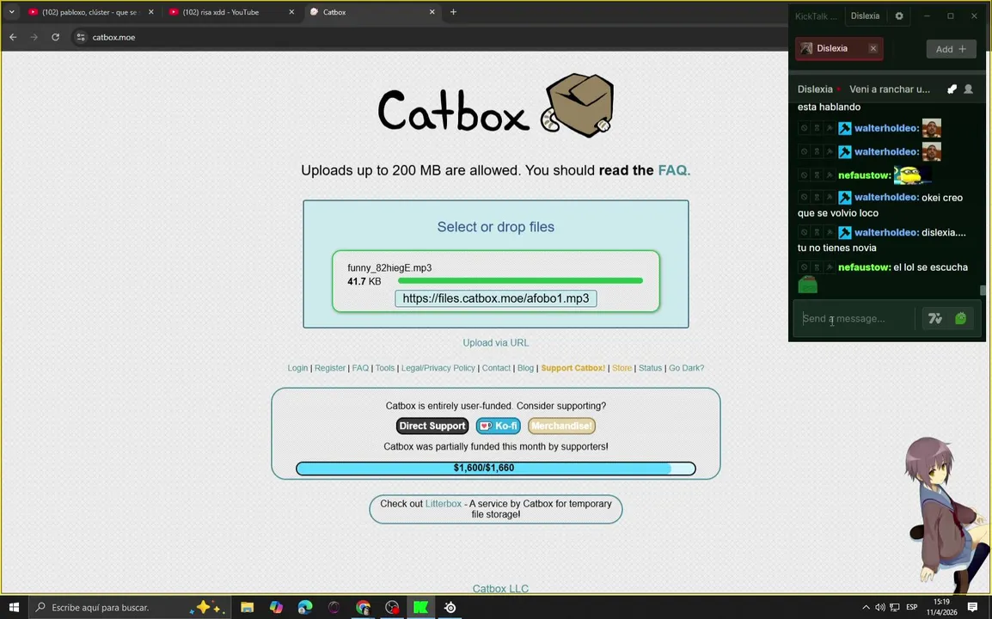The height and width of the screenshot is (619, 992).
Task: Click the Direct Support button
Action: pos(432,426)
